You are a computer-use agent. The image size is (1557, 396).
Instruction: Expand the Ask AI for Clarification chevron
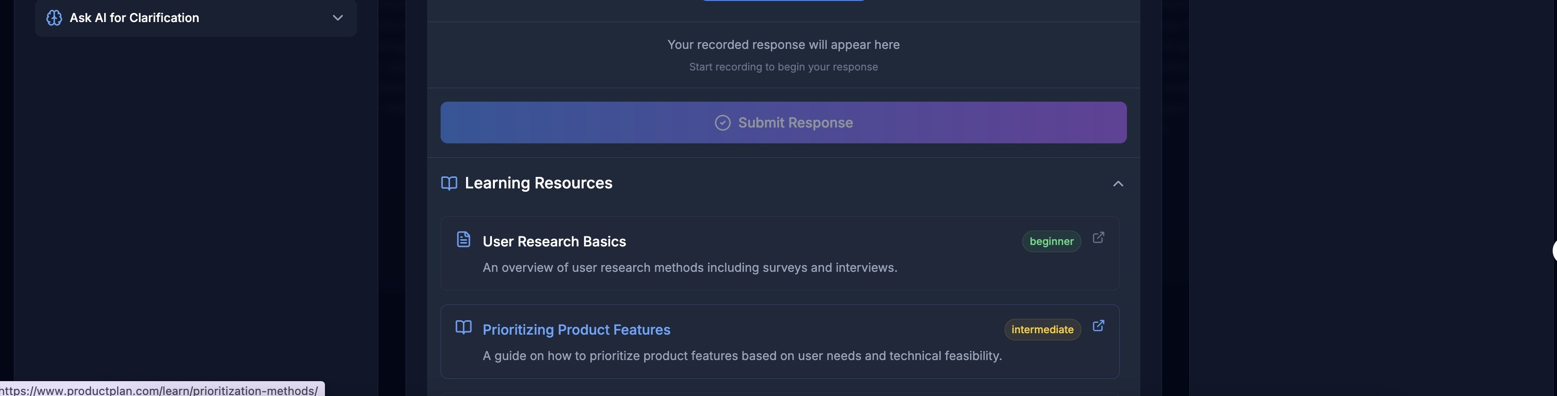pyautogui.click(x=338, y=18)
